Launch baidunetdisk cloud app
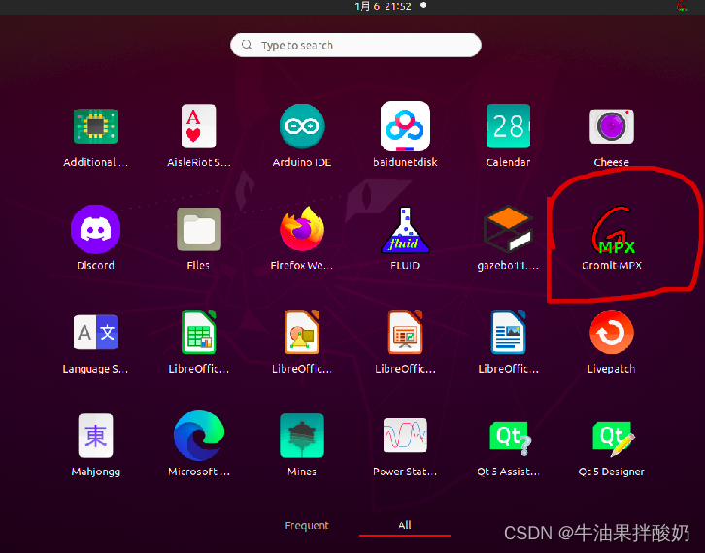Screen dimensions: 705x553 [x=405, y=126]
